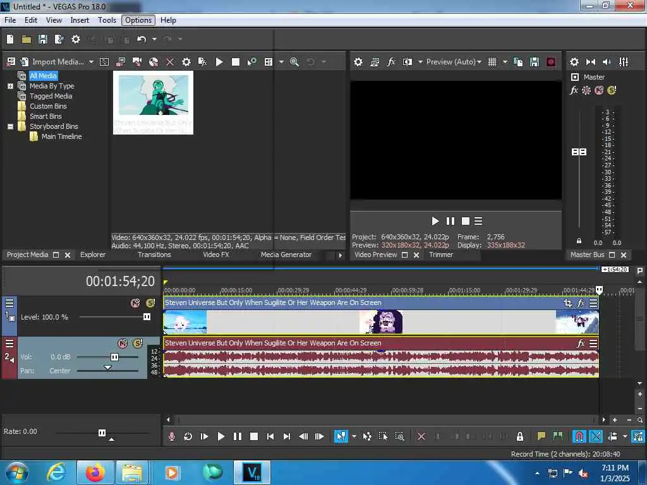The height and width of the screenshot is (485, 647).
Task: Toggle Loop Playback in transport bar
Action: tap(188, 436)
